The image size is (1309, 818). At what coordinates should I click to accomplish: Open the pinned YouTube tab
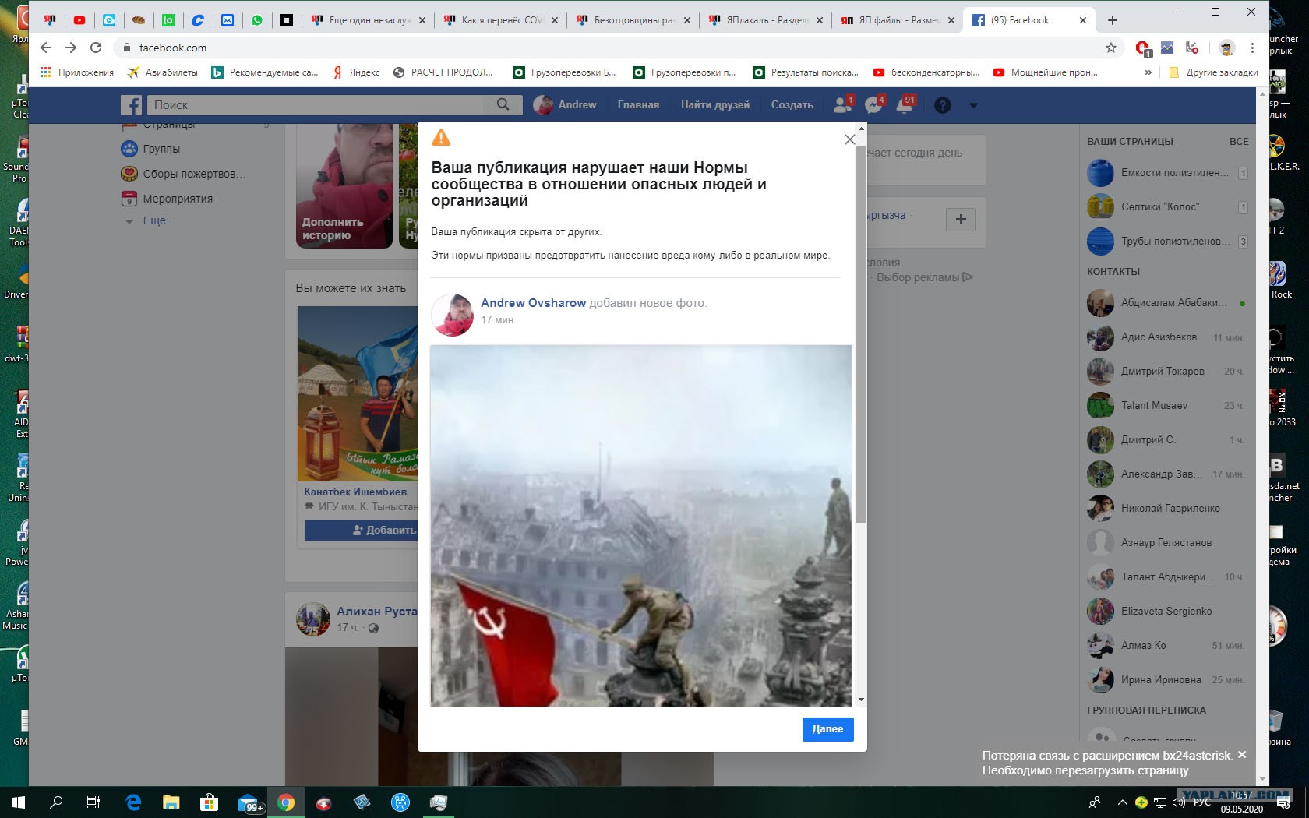click(x=79, y=20)
